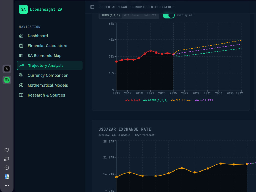
Task: Open the translate sidebar icon
Action: tap(7, 176)
